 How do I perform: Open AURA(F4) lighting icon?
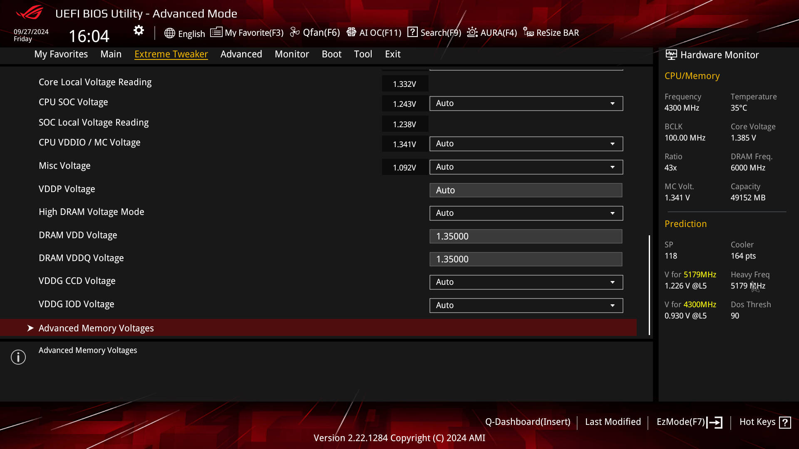(x=472, y=32)
